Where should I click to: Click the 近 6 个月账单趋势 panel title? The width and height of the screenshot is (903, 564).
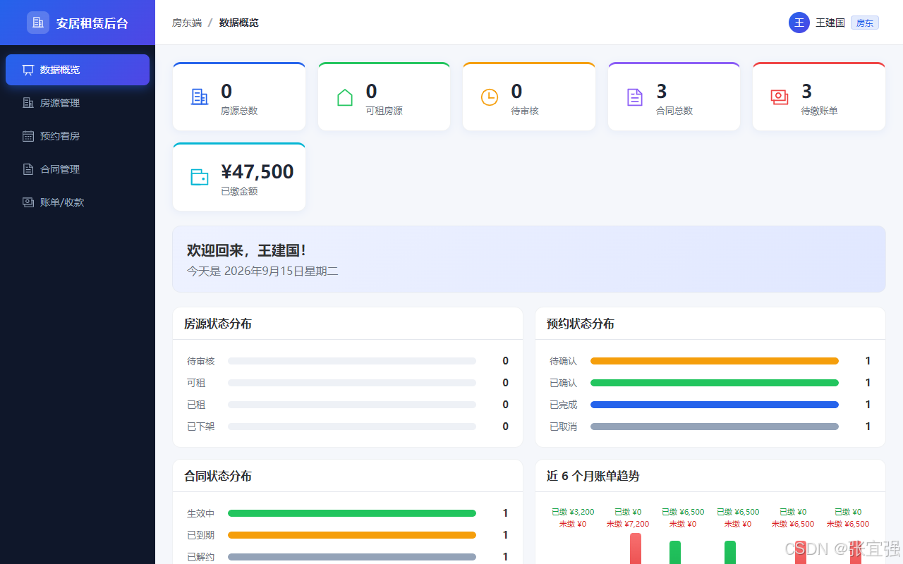pyautogui.click(x=593, y=477)
